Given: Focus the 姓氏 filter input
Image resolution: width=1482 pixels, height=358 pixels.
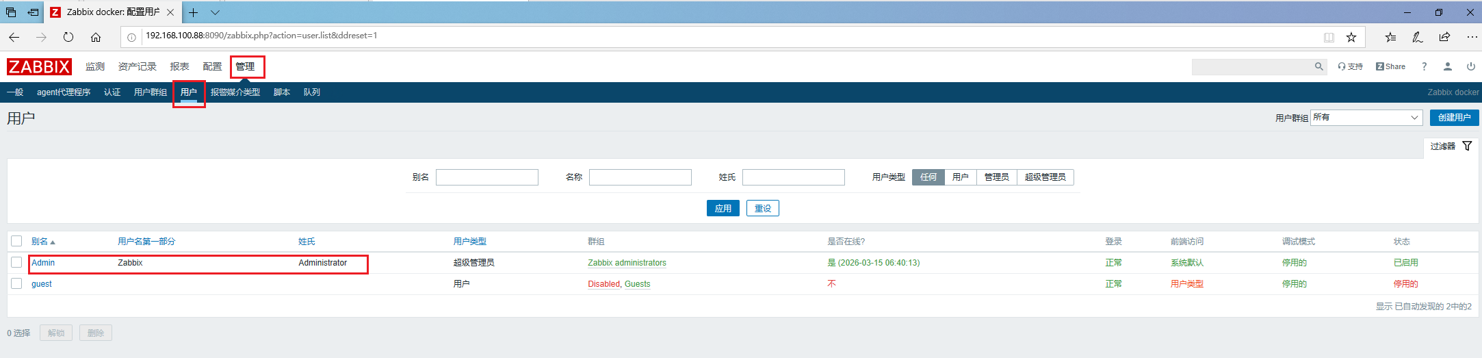Looking at the screenshot, I should 794,177.
